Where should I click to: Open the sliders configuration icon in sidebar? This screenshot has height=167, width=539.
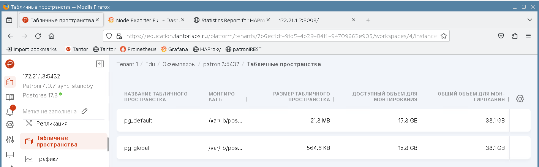point(10,140)
